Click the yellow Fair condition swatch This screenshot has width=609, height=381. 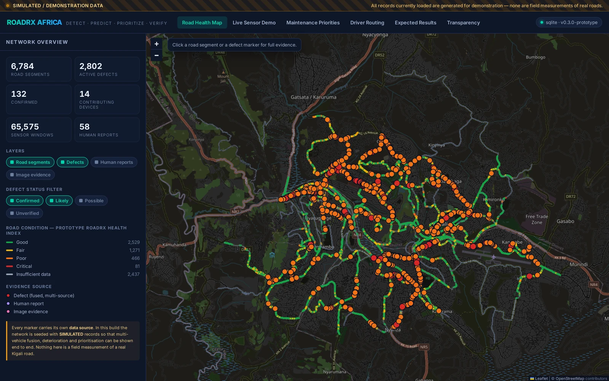[x=10, y=250]
